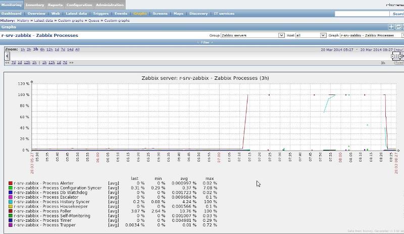Click Latest data in history breadcrumb
The height and width of the screenshot is (234, 404).
42,21
